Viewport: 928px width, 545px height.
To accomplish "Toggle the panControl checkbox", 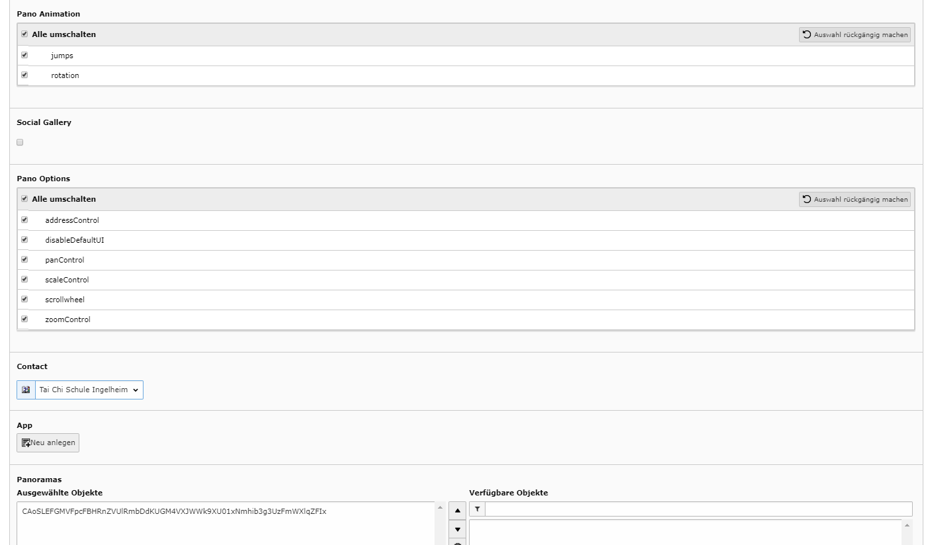I will click(x=24, y=259).
